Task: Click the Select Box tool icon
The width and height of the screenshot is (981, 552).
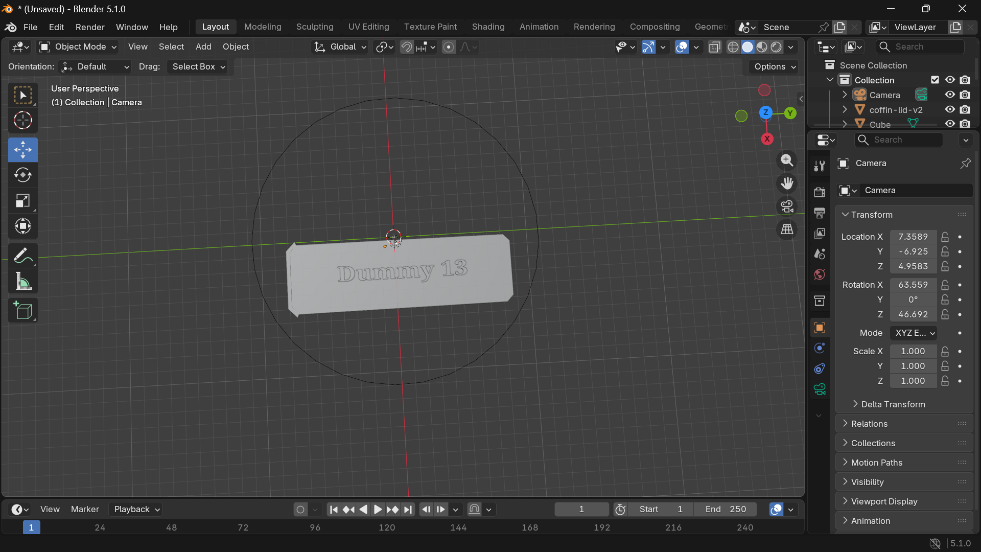Action: (23, 95)
